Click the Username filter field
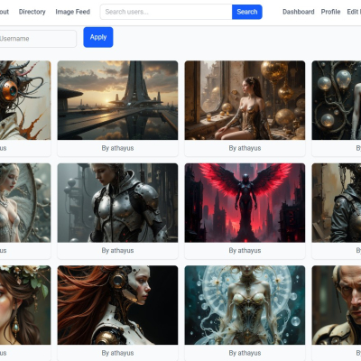 click(x=38, y=39)
